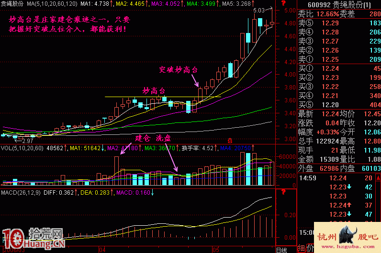381x253 pixels.
Task: Click the 换手率: 4.52 turnover readout
Action: point(198,148)
